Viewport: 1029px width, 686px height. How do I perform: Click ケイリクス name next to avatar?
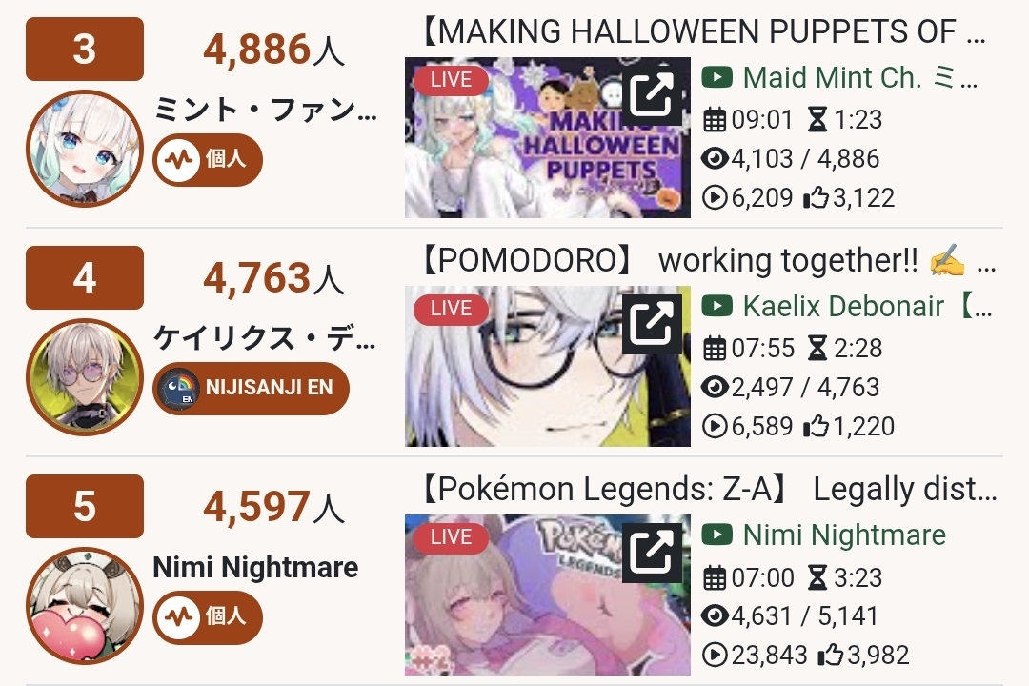coord(265,339)
